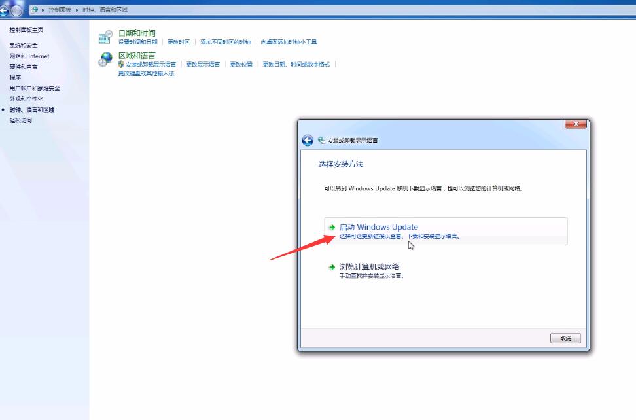Click 控制面板 breadcrumb in address bar
This screenshot has height=420, width=636.
[x=60, y=10]
